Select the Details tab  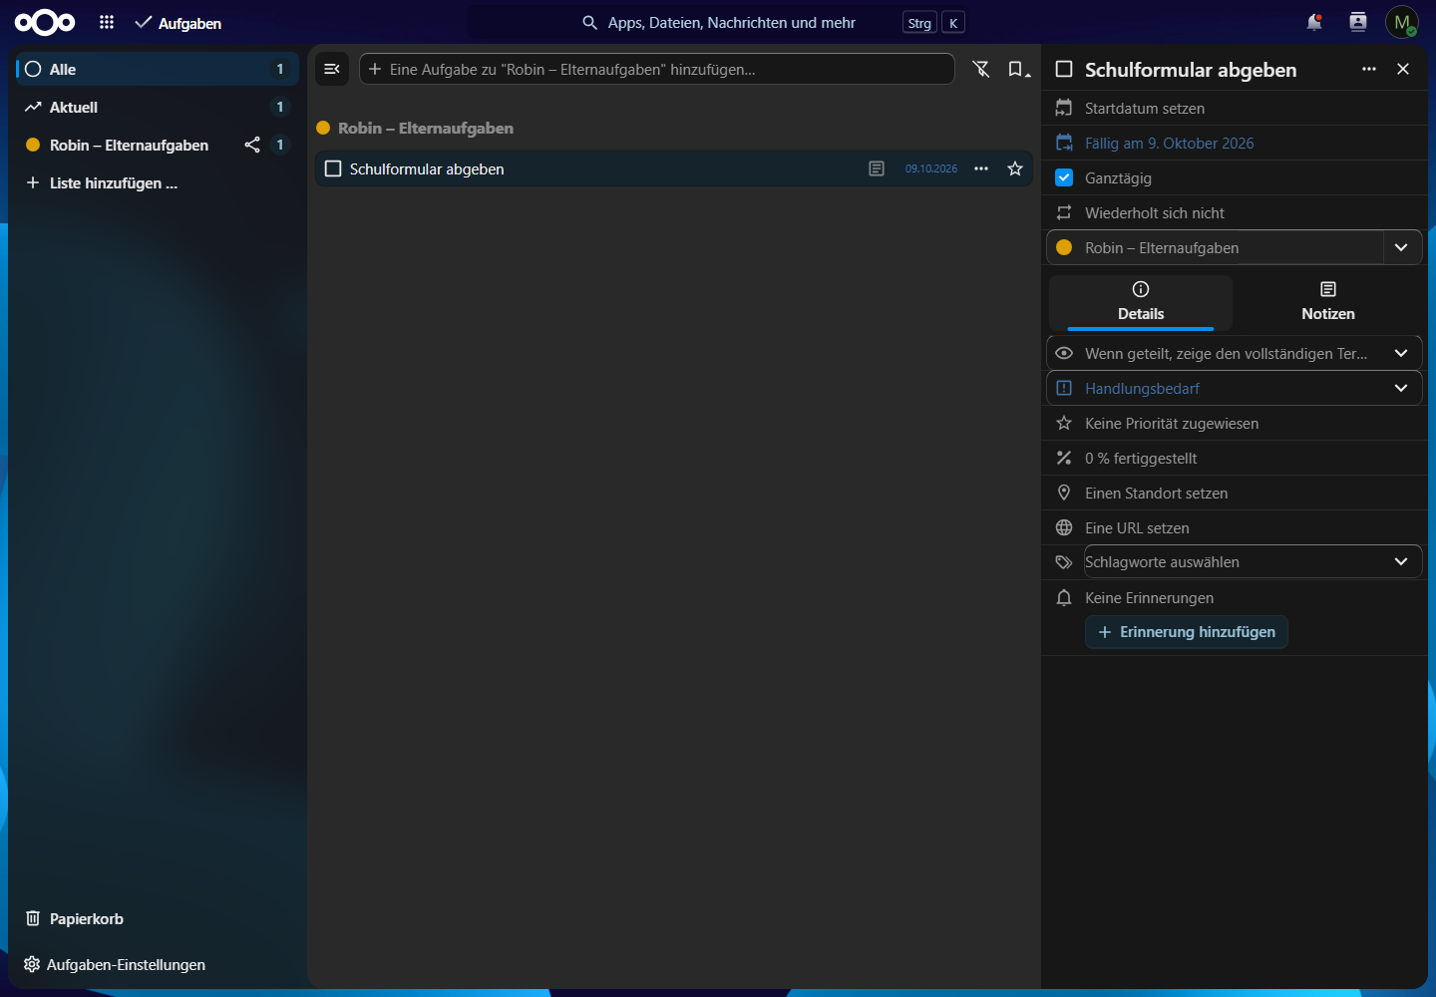coord(1141,302)
